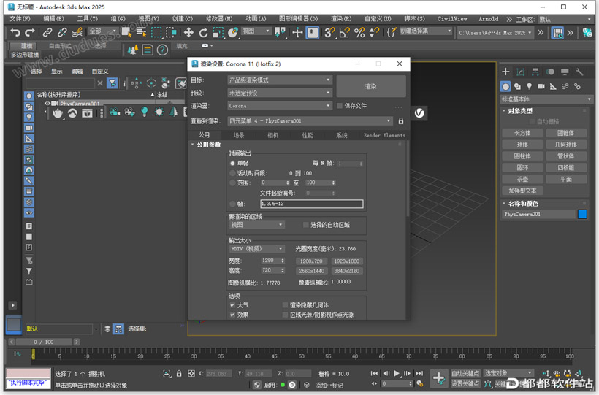Select Lights category bulb icon
Screen dimensions: 599x395
529,86
